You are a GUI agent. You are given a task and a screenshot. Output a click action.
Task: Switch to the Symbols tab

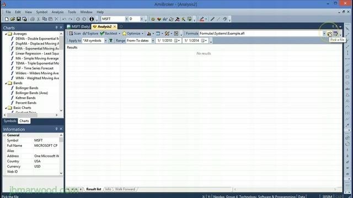coord(10,121)
